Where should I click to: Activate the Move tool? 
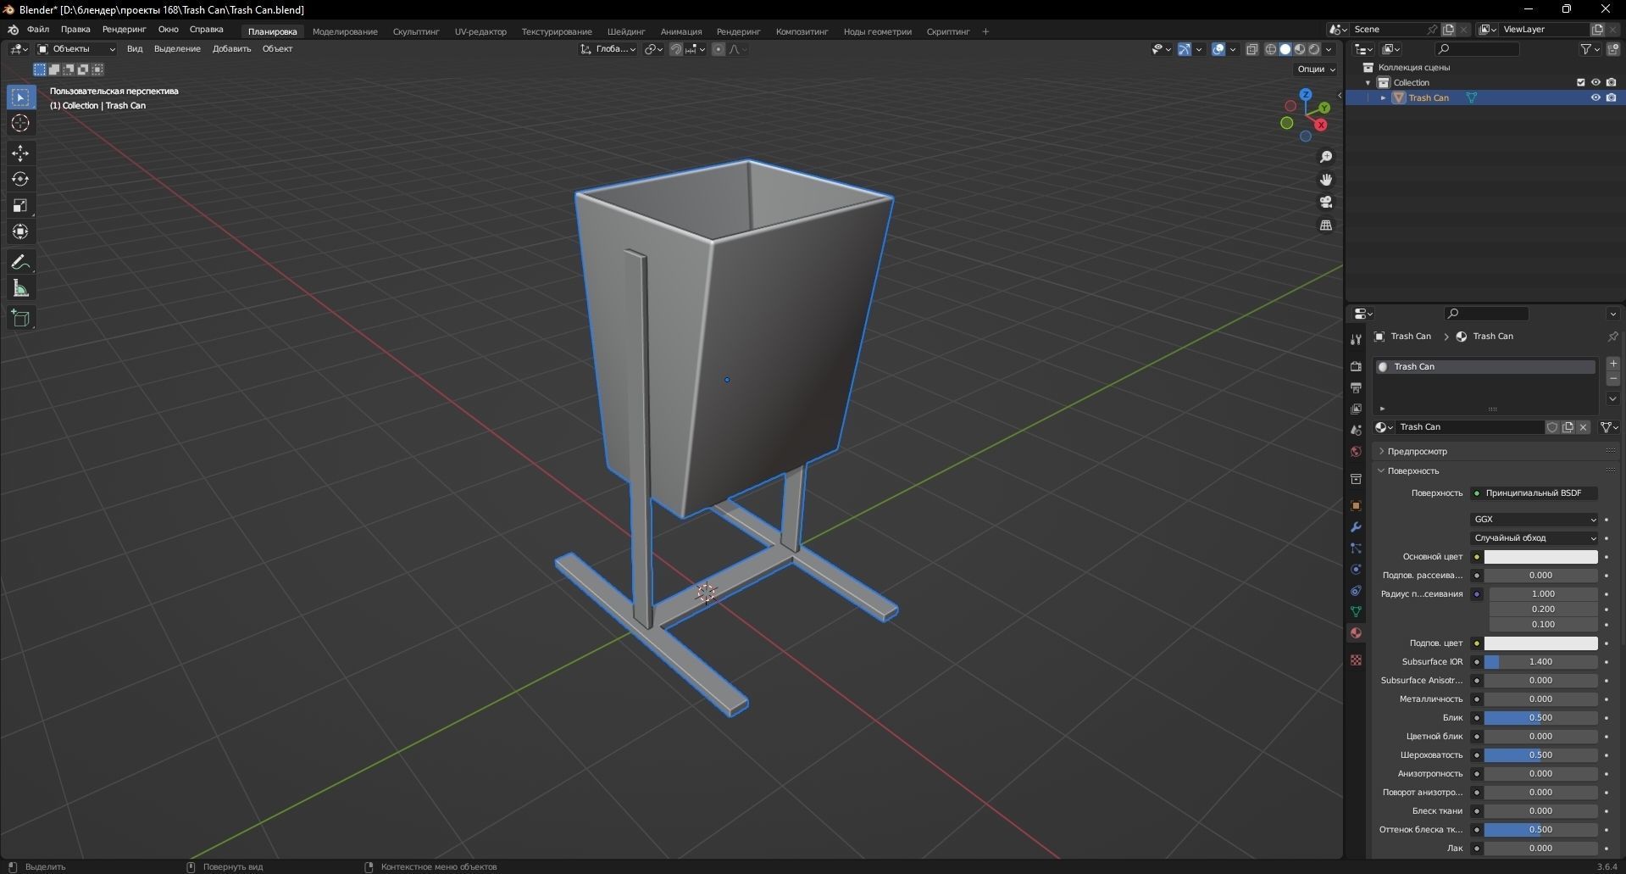point(20,153)
